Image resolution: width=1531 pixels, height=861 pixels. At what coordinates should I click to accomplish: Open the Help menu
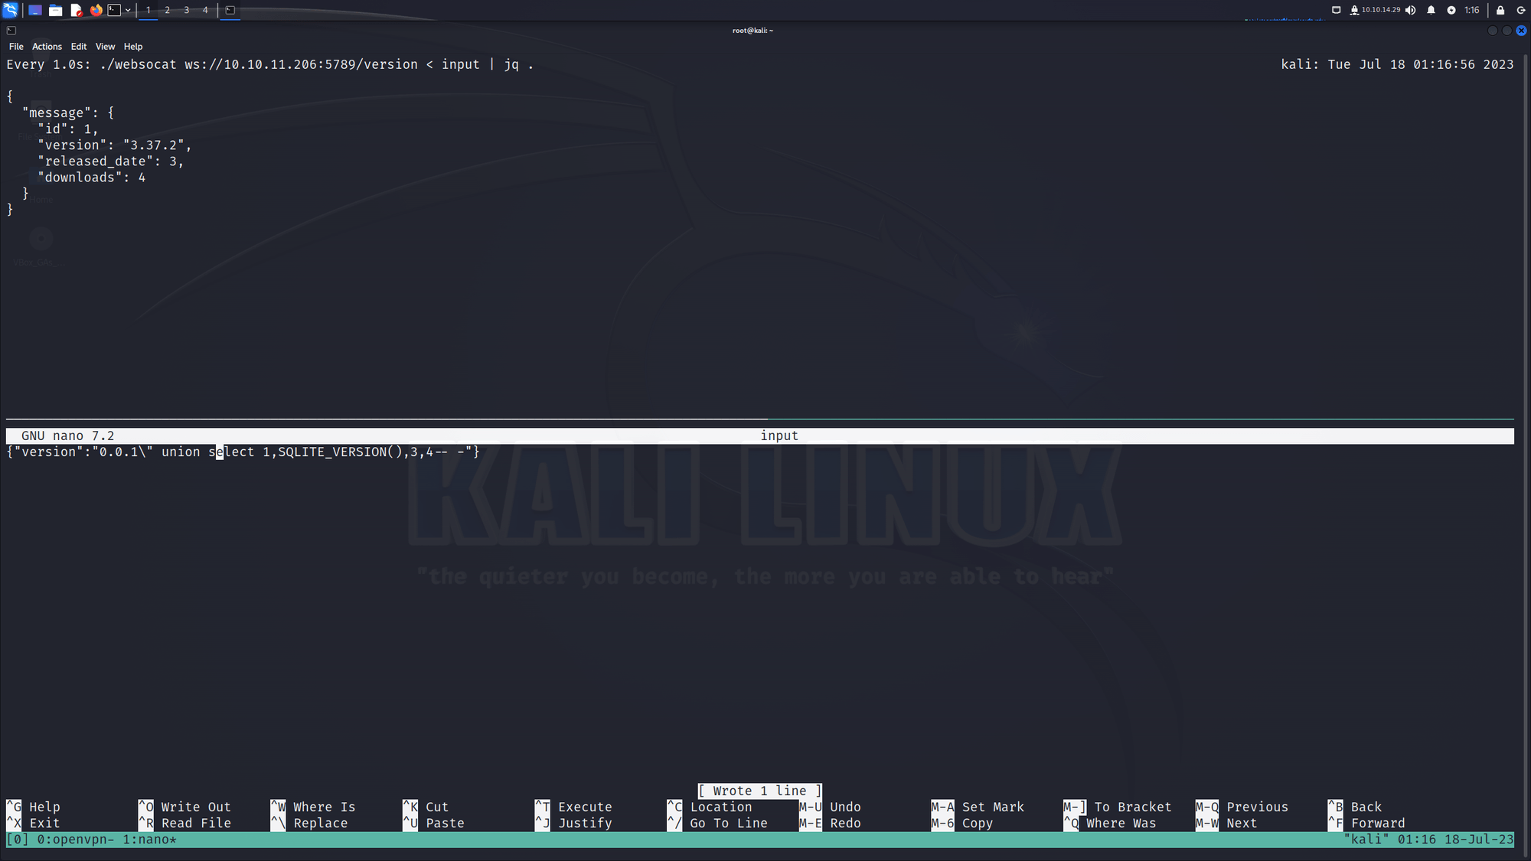[133, 47]
